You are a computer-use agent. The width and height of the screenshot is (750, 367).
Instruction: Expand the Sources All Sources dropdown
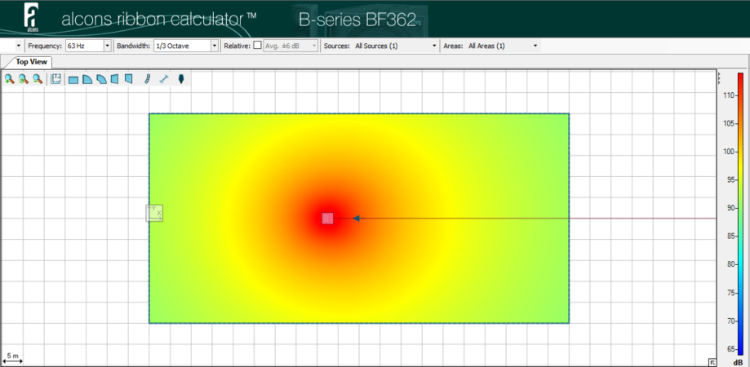pos(434,46)
